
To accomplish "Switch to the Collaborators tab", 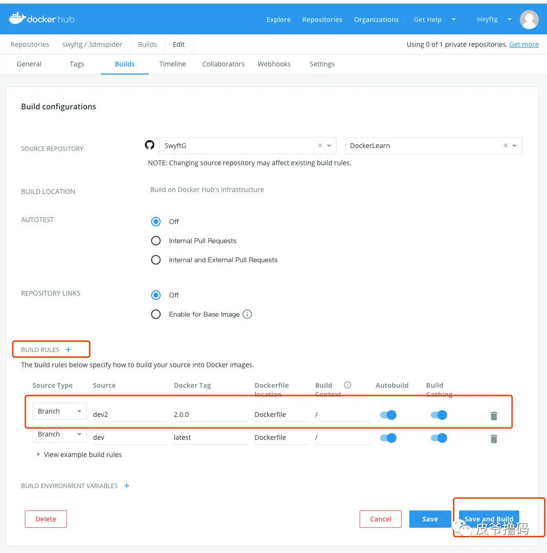I will (x=223, y=64).
